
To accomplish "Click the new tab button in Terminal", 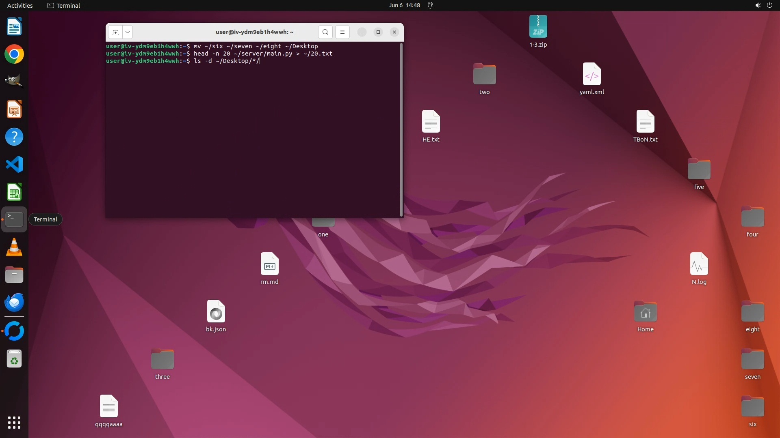I will (115, 32).
